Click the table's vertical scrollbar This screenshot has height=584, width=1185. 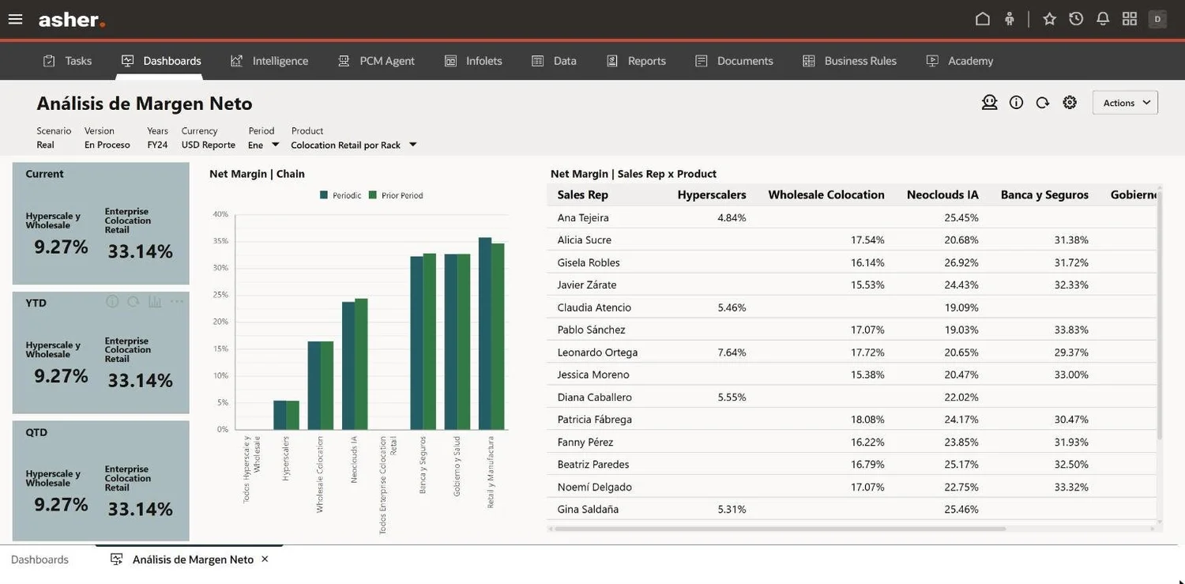coord(1160,316)
